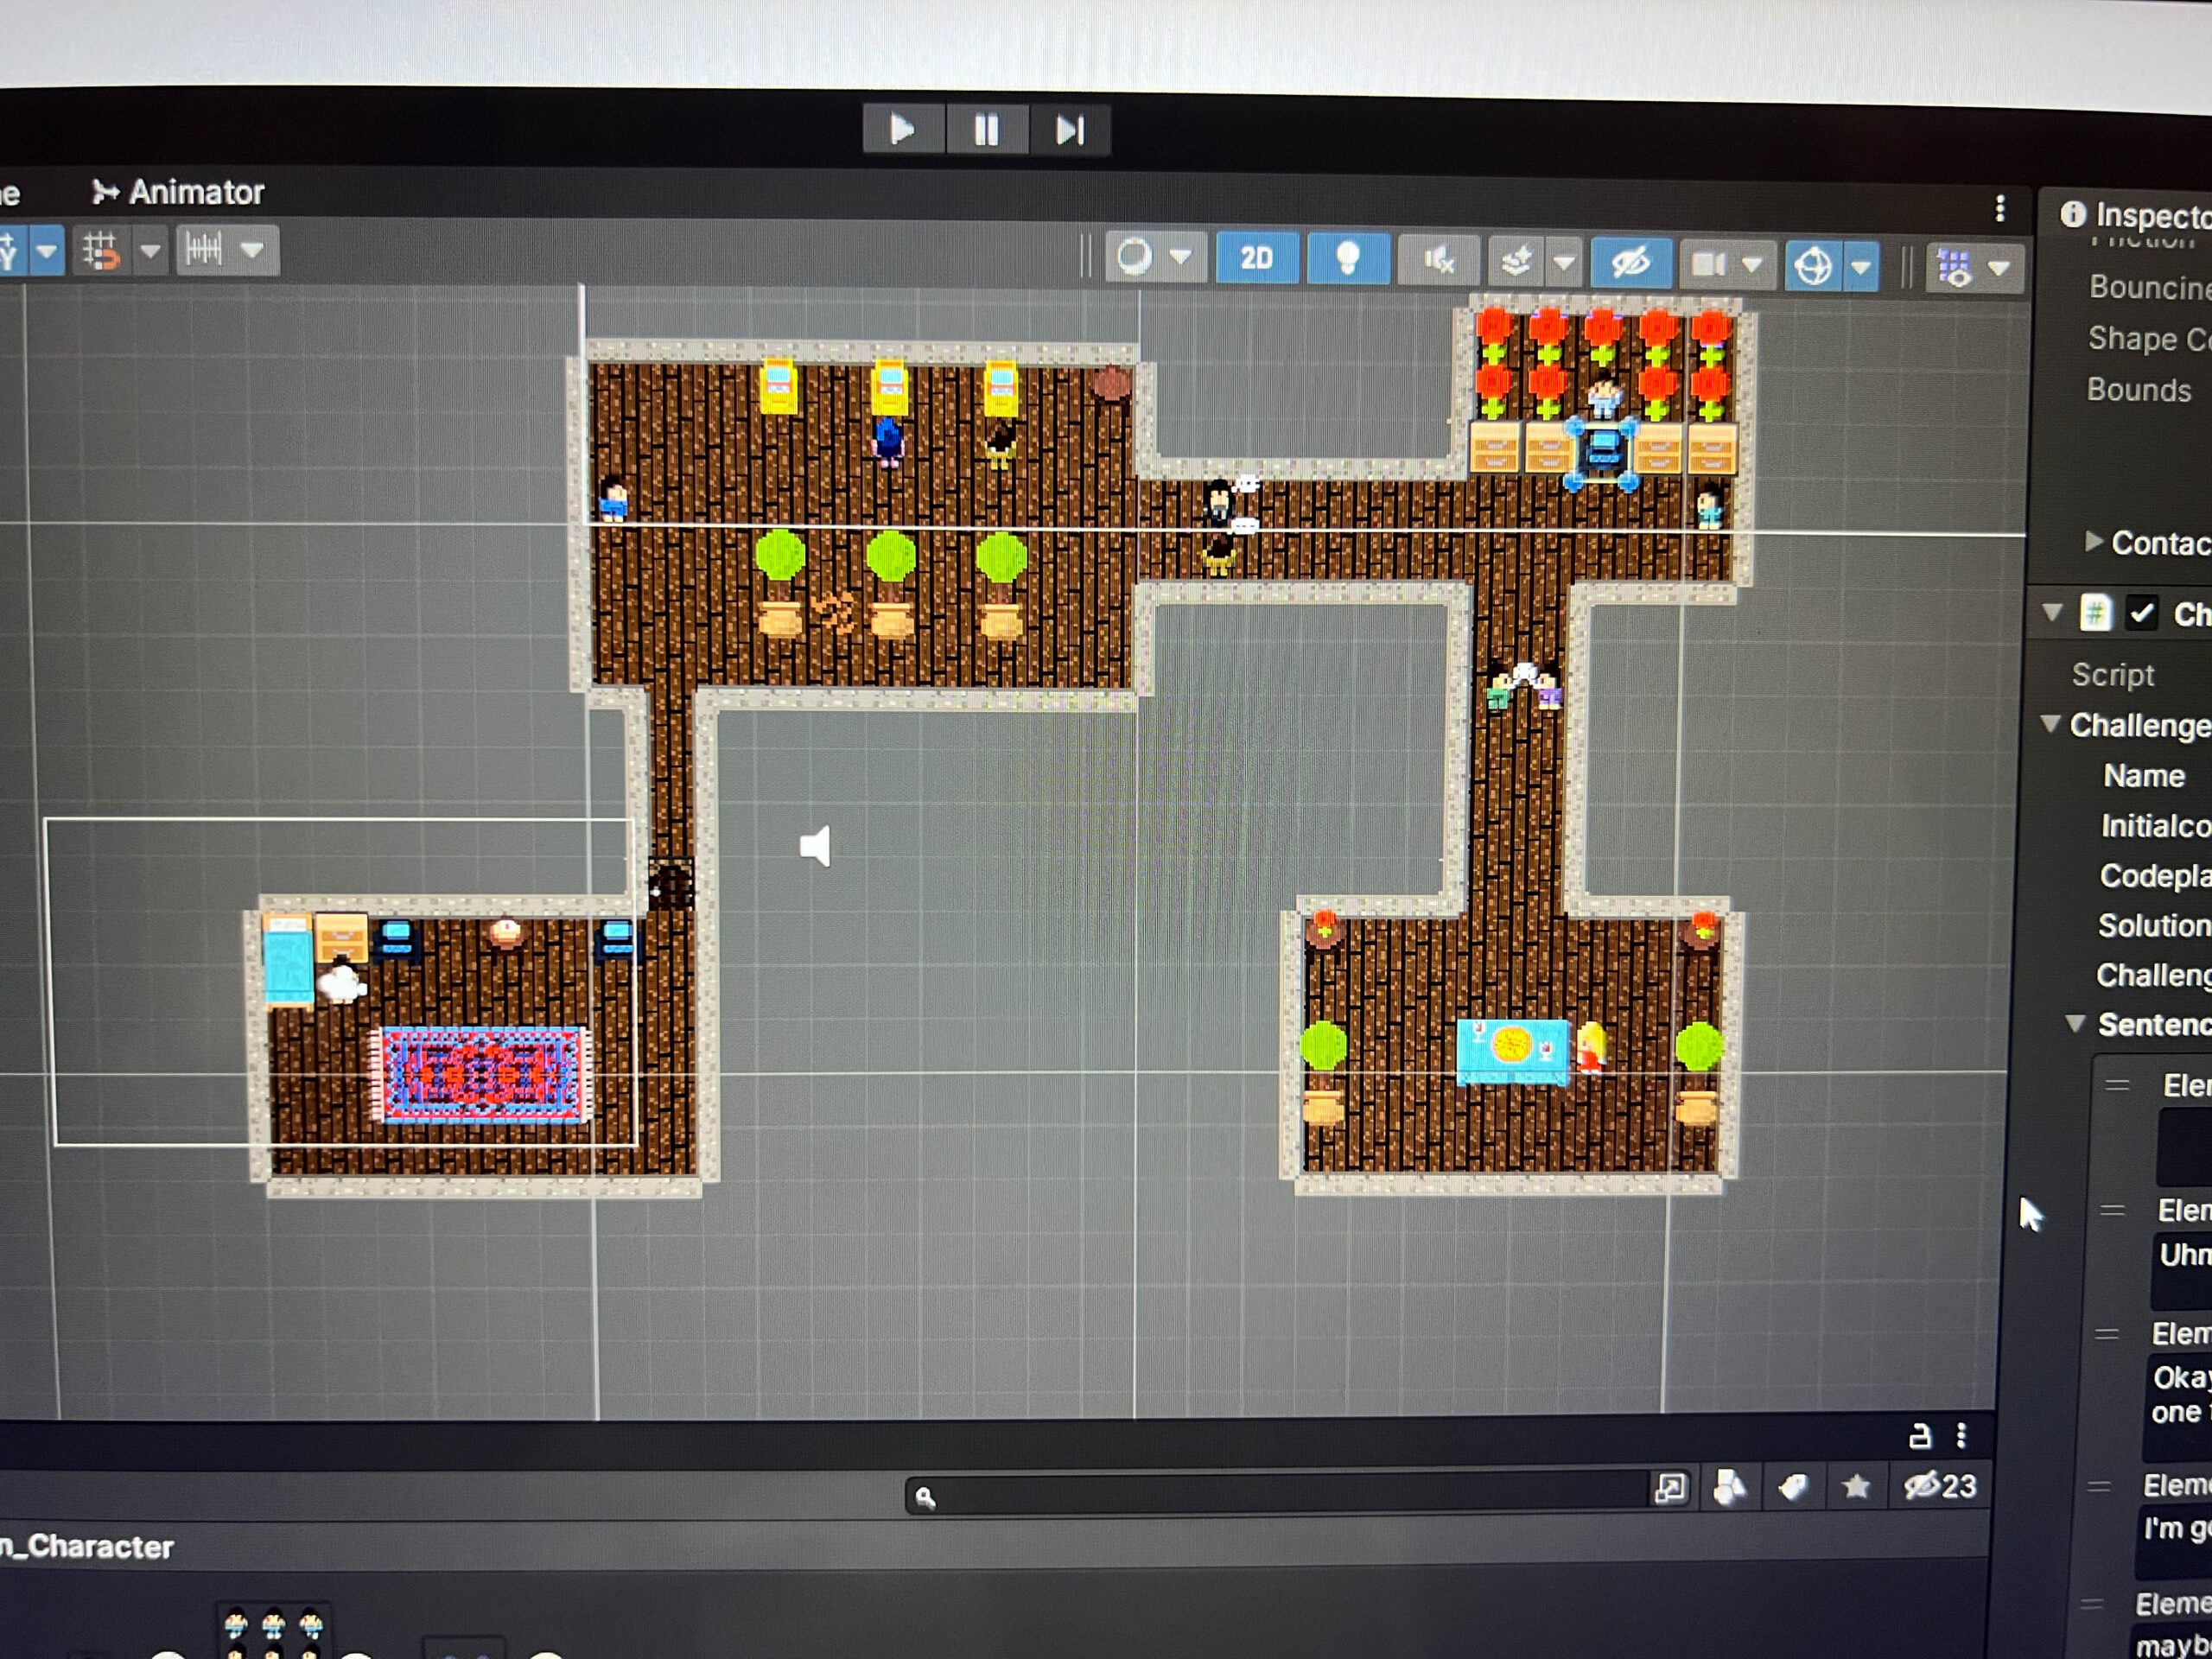Open the Gizmos dropdown arrow
The height and width of the screenshot is (1659, 2212).
click(1861, 267)
